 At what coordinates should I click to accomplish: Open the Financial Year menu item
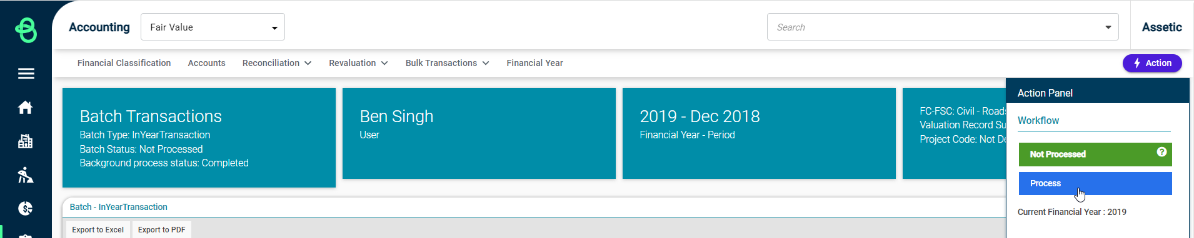tap(534, 63)
